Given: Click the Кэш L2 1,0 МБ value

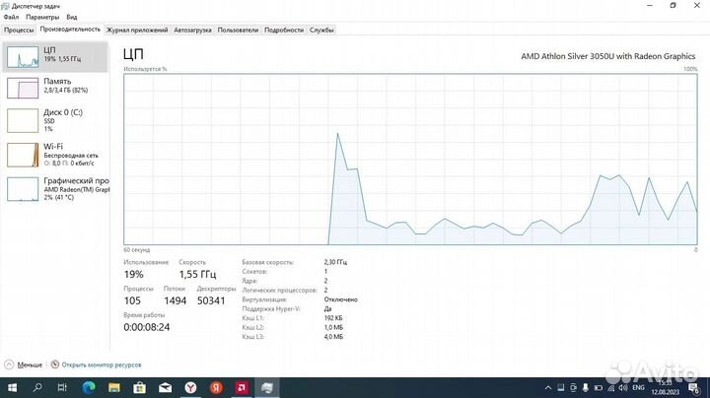Looking at the screenshot, I should click(333, 327).
